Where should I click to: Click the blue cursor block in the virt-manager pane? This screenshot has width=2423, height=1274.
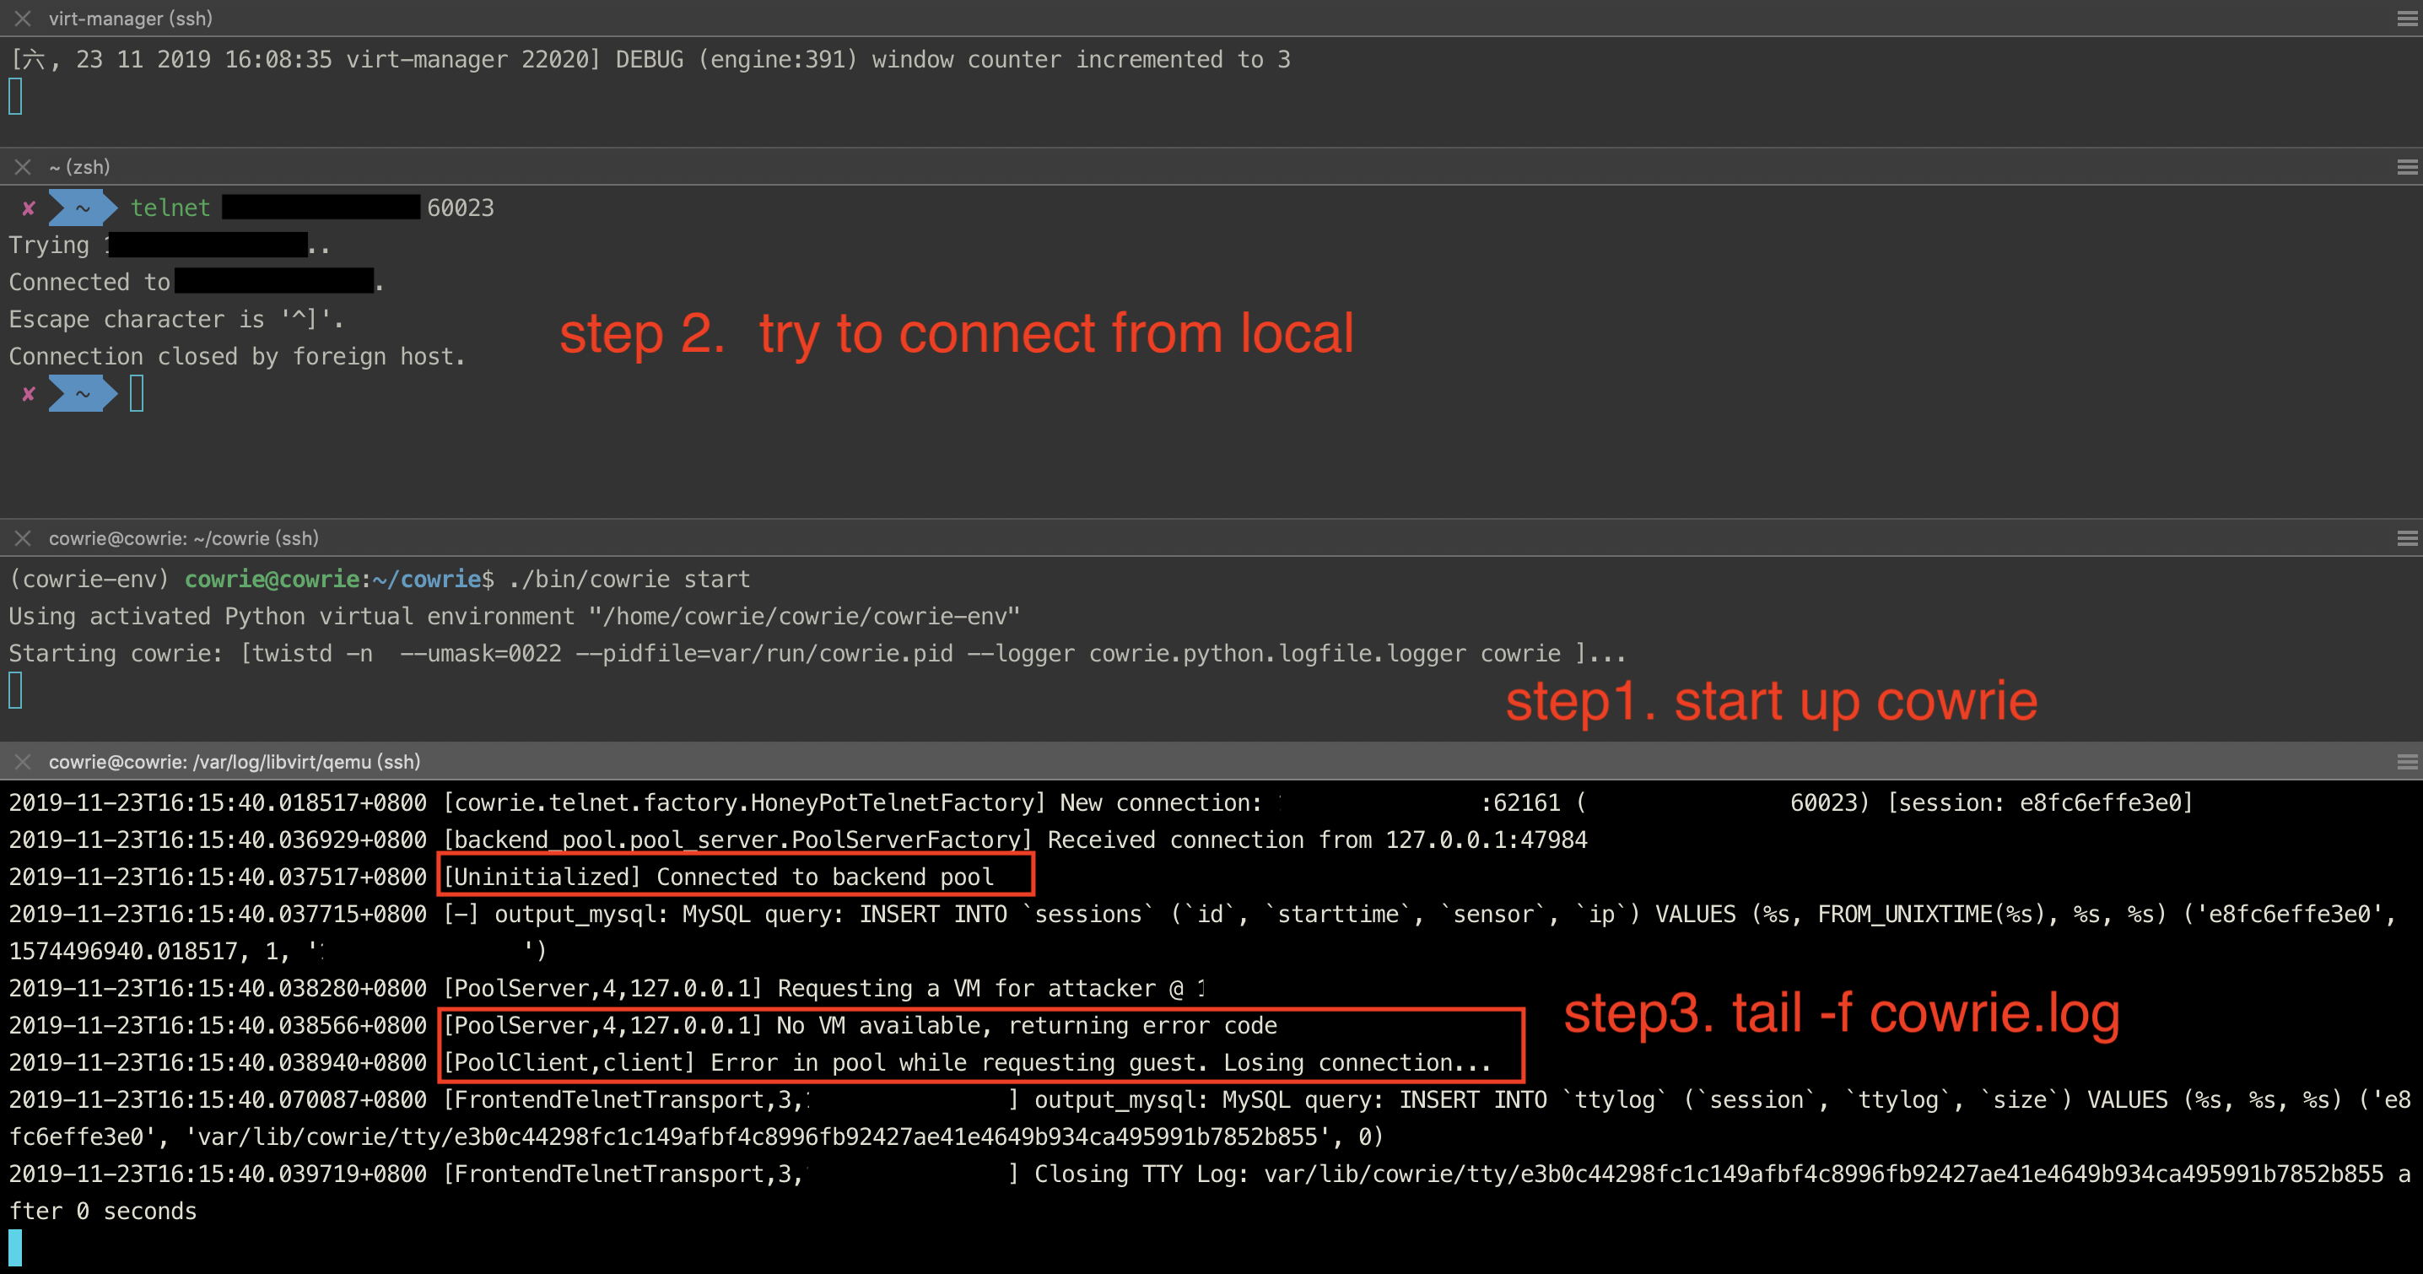tap(15, 95)
